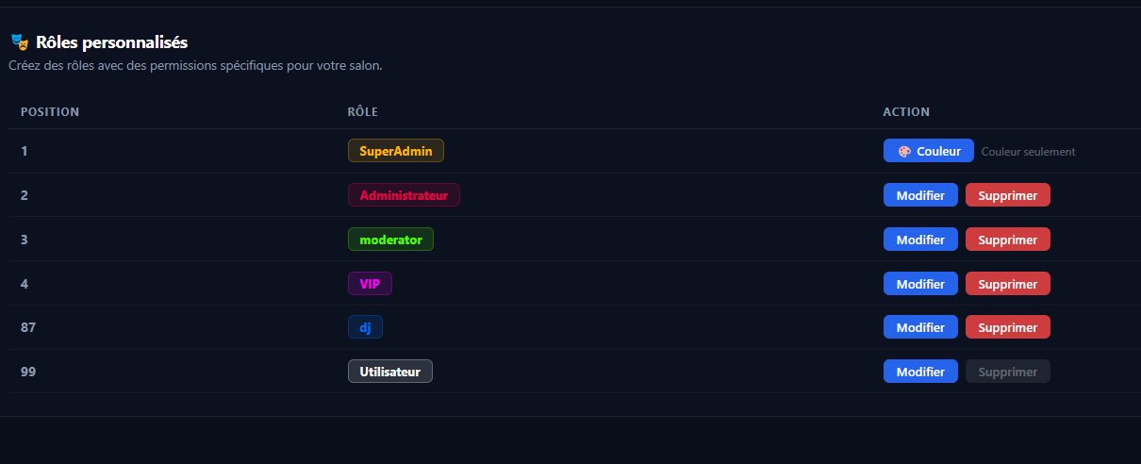Click the POSITION column header

tap(50, 112)
